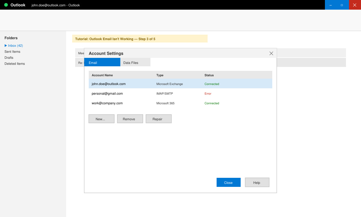Click the blue Close button
Screen dimensions: 361x217
coord(229,182)
